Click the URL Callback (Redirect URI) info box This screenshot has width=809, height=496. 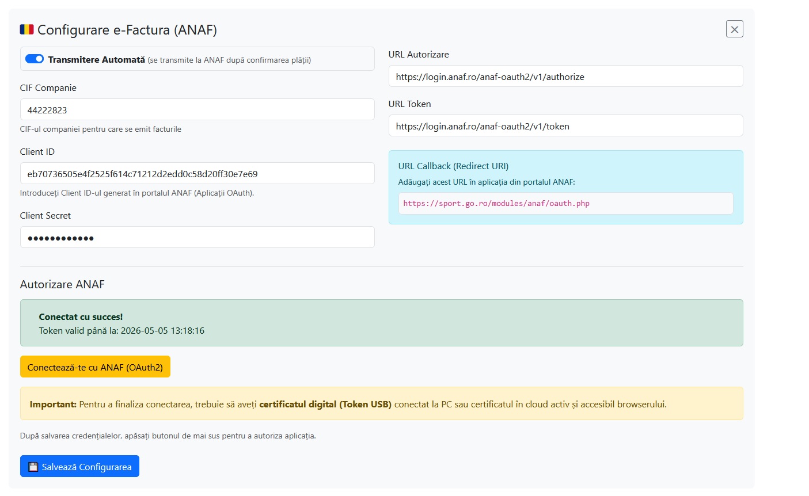click(x=566, y=186)
